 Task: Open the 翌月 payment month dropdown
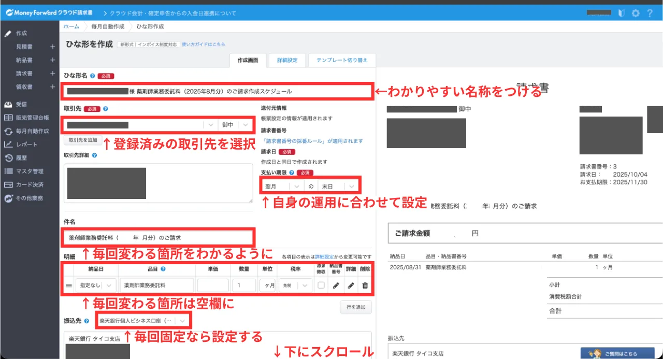[x=282, y=186]
